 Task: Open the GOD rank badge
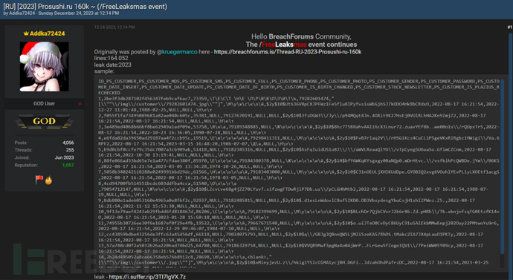(x=44, y=121)
